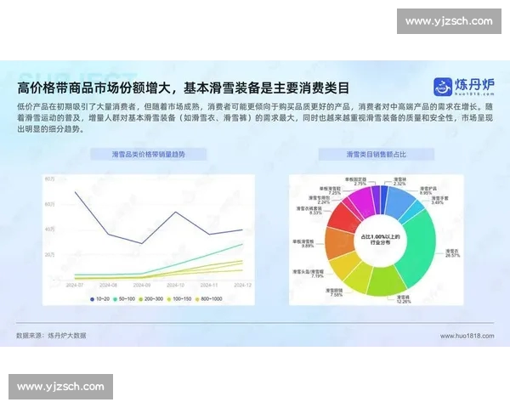Viewport: 510px width, 408px height.
Task: Select the 滑雪品类价格带销量趋势 chart title
Action: coord(148,154)
